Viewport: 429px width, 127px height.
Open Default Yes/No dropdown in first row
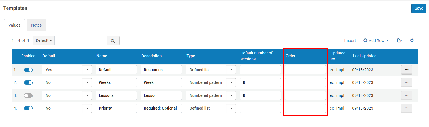[87, 70]
